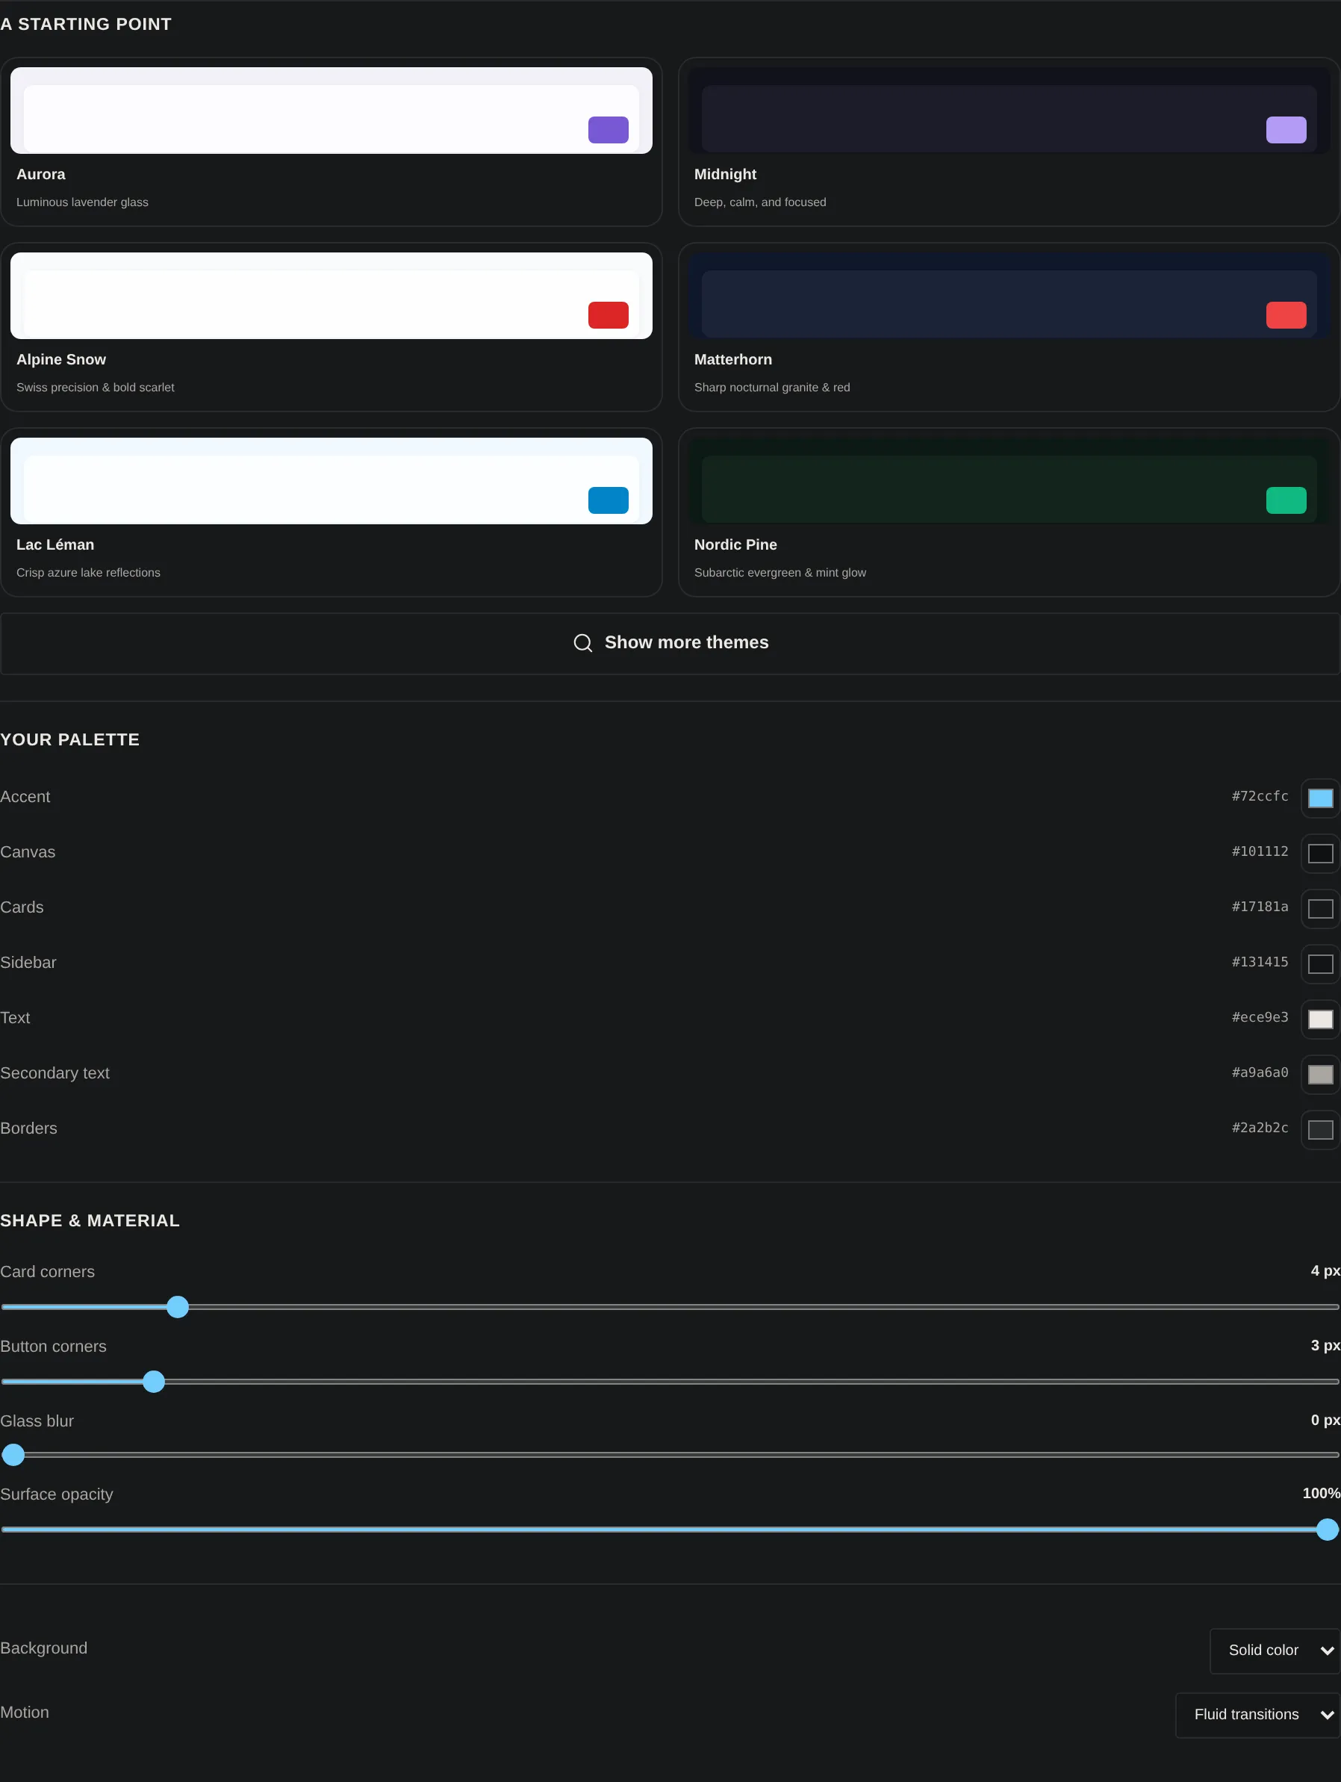The height and width of the screenshot is (1782, 1341).
Task: Click the purple accent chip in Aurora preview
Action: tap(608, 130)
